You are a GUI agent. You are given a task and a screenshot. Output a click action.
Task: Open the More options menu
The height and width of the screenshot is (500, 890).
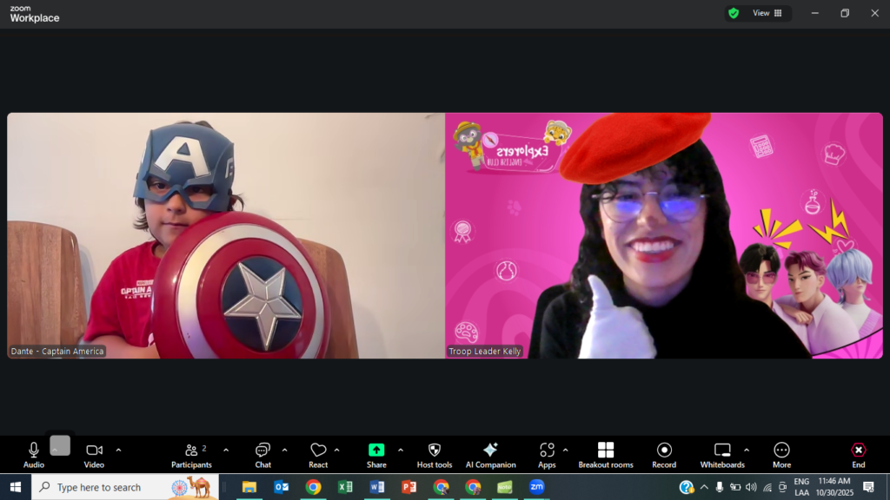coord(781,451)
